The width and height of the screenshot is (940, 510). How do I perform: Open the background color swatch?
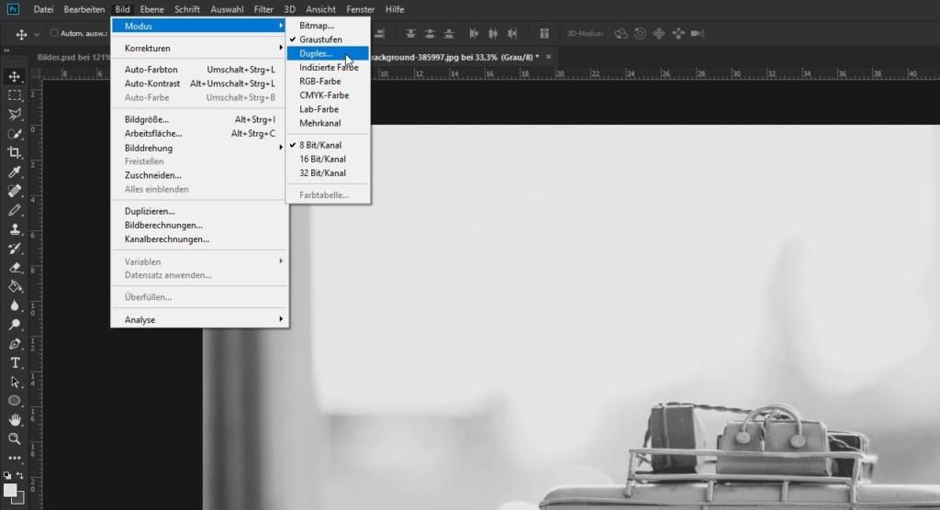click(20, 499)
